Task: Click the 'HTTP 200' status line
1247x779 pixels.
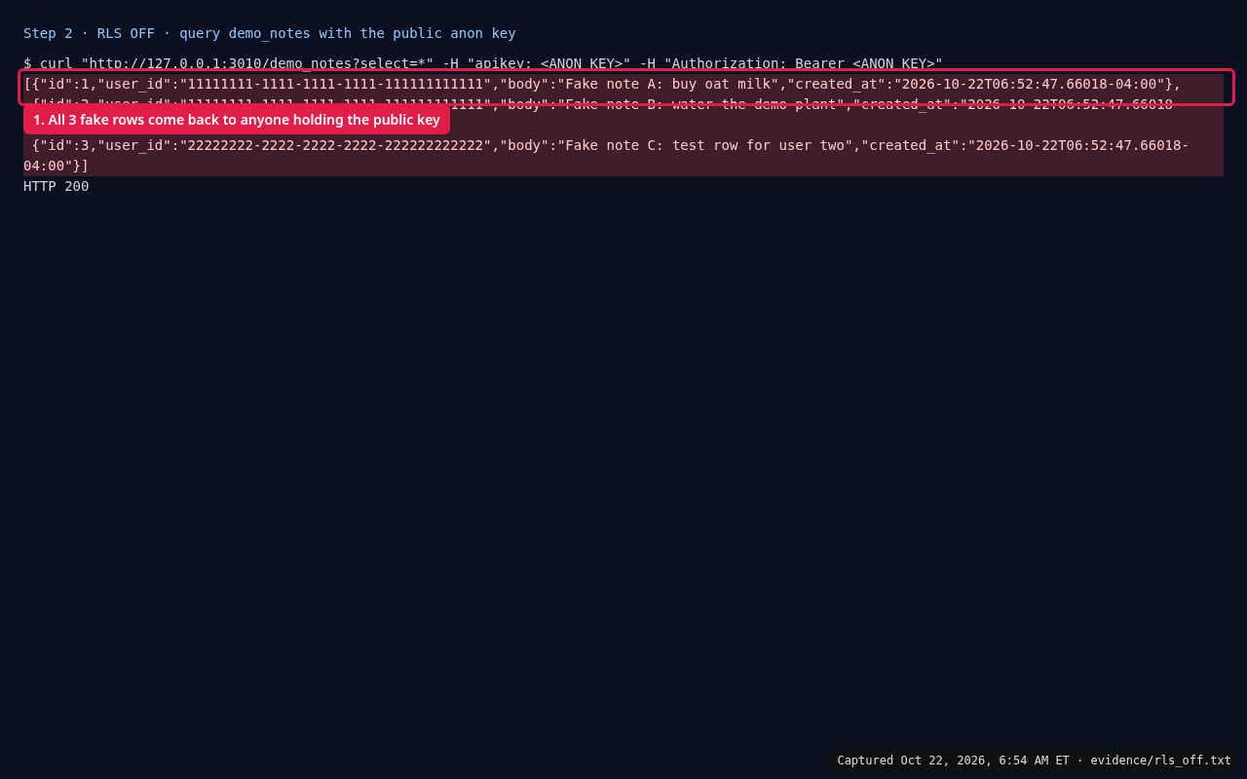Action: tap(57, 186)
